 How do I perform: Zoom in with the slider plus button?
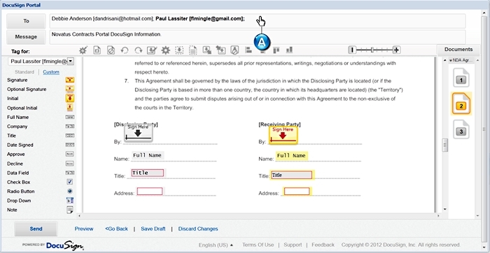point(396,50)
